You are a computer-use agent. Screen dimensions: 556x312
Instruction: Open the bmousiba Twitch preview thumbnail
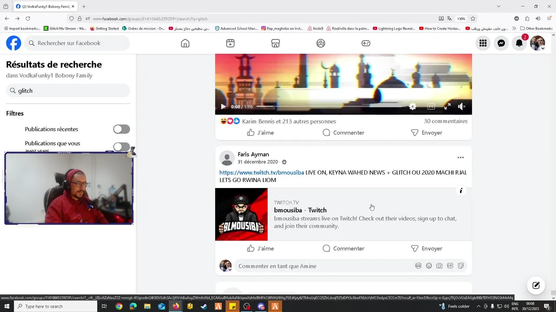(241, 214)
